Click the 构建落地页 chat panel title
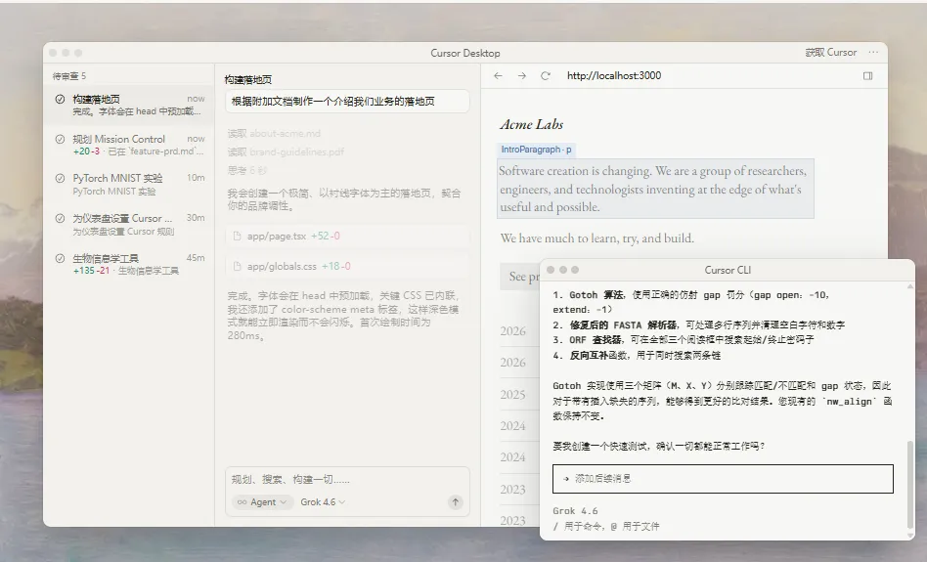927x562 pixels. point(248,79)
